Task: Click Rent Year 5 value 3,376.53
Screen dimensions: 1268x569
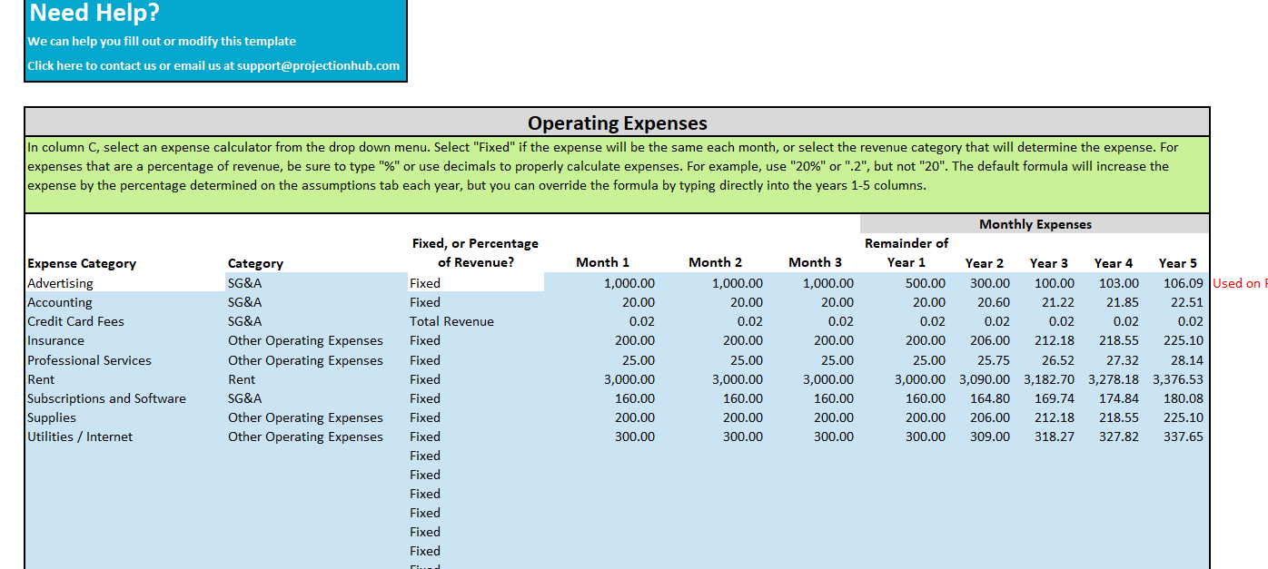Action: pos(1176,379)
